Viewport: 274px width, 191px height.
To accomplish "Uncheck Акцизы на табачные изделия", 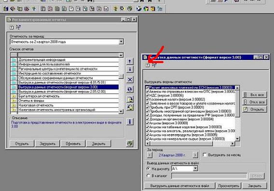I will click(147, 127).
